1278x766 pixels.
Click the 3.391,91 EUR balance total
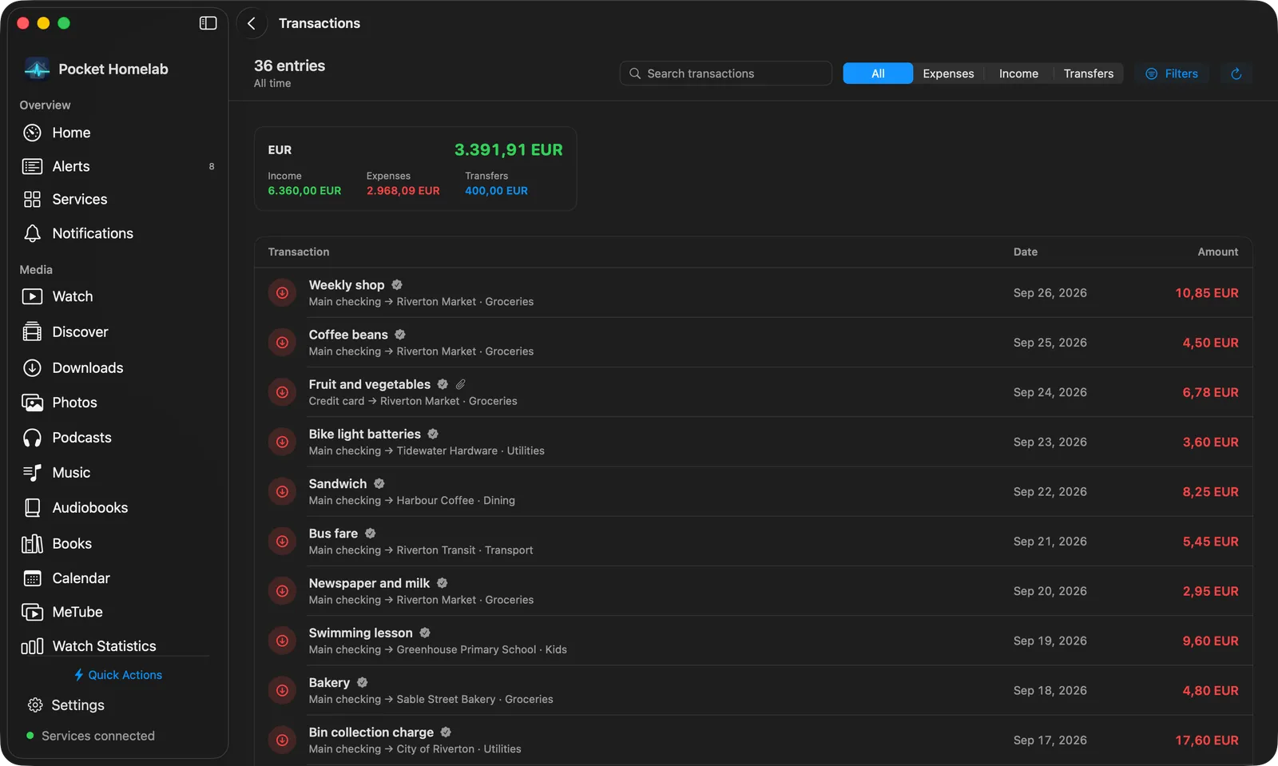point(508,149)
